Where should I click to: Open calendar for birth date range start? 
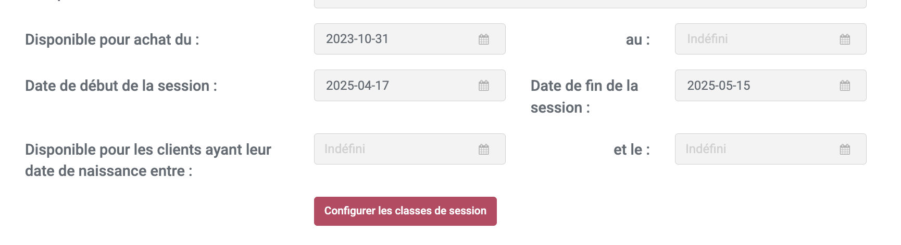click(x=484, y=149)
